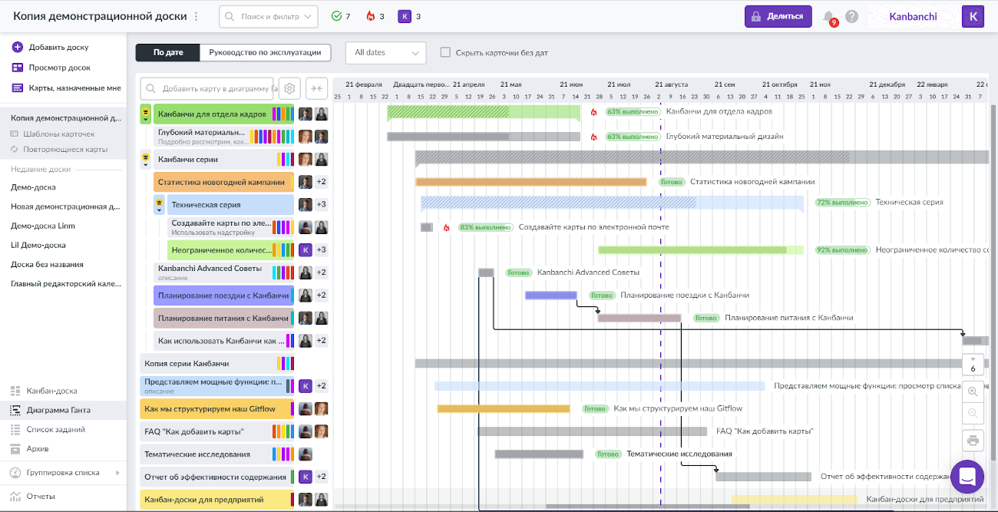Open the Новая демонстрационная board link
998x512 pixels.
pos(65,206)
